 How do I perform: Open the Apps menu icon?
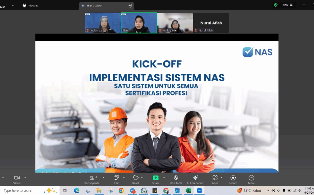(x=215, y=178)
